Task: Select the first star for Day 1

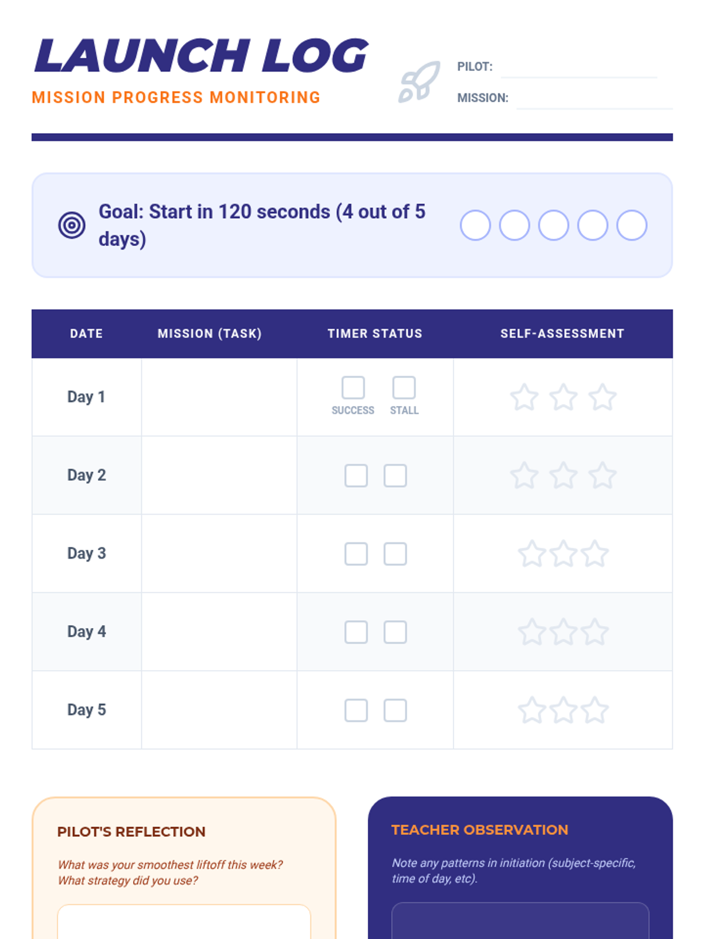Action: click(524, 397)
